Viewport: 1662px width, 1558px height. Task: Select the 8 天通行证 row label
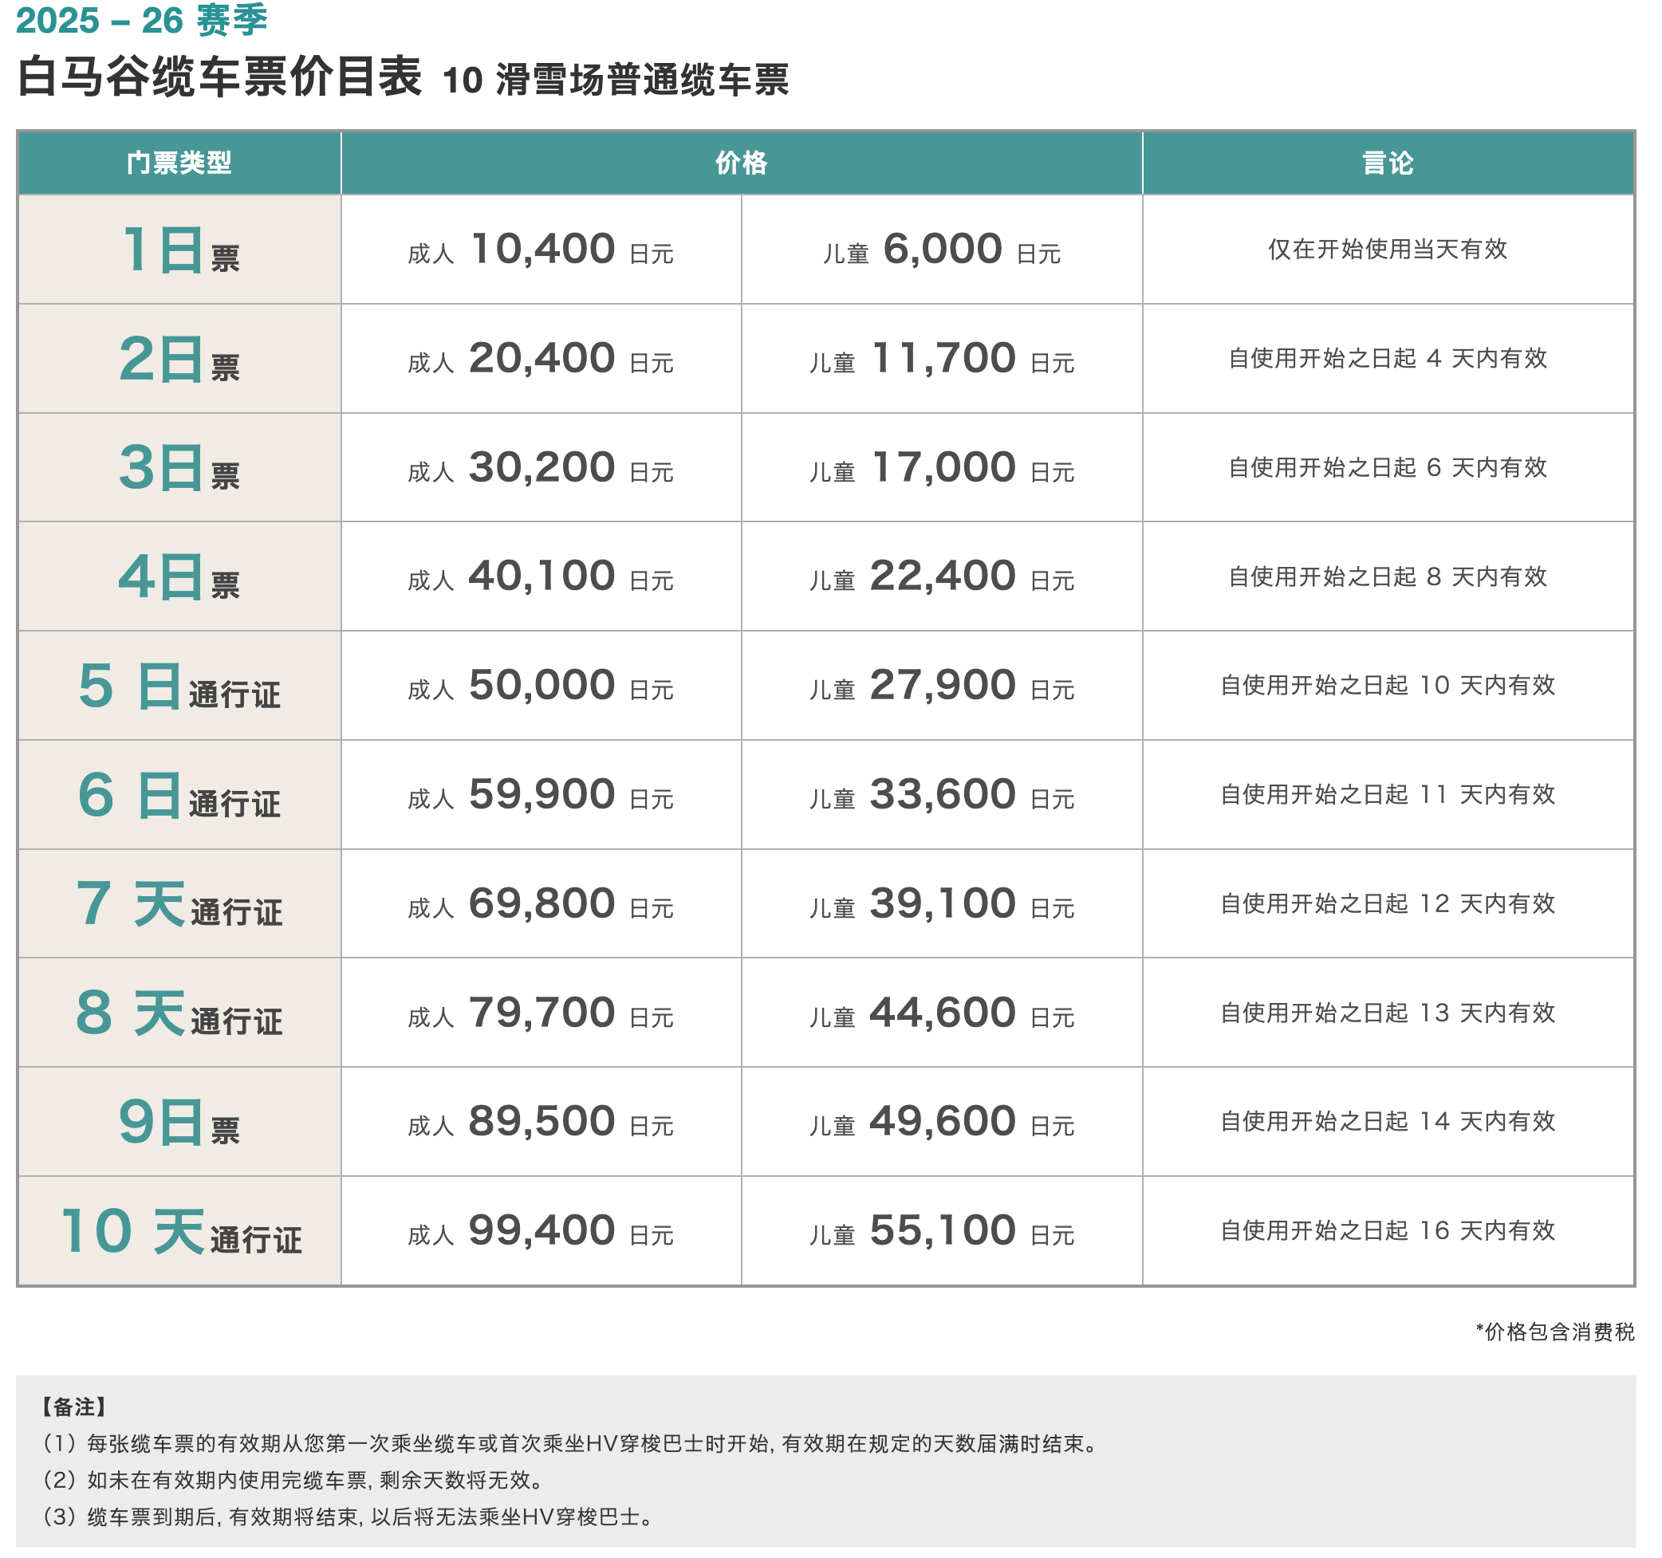(x=179, y=1012)
